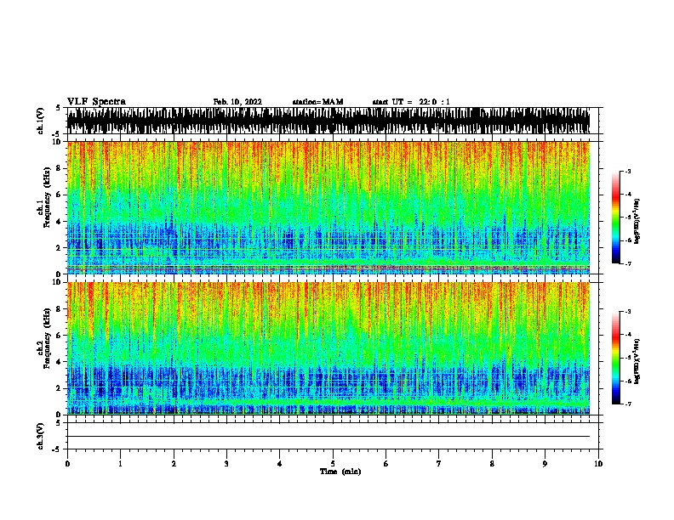Image resolution: width=674 pixels, height=520 pixels.
Task: Click the ch.2 color scale "-3" label
Action: coord(627,312)
